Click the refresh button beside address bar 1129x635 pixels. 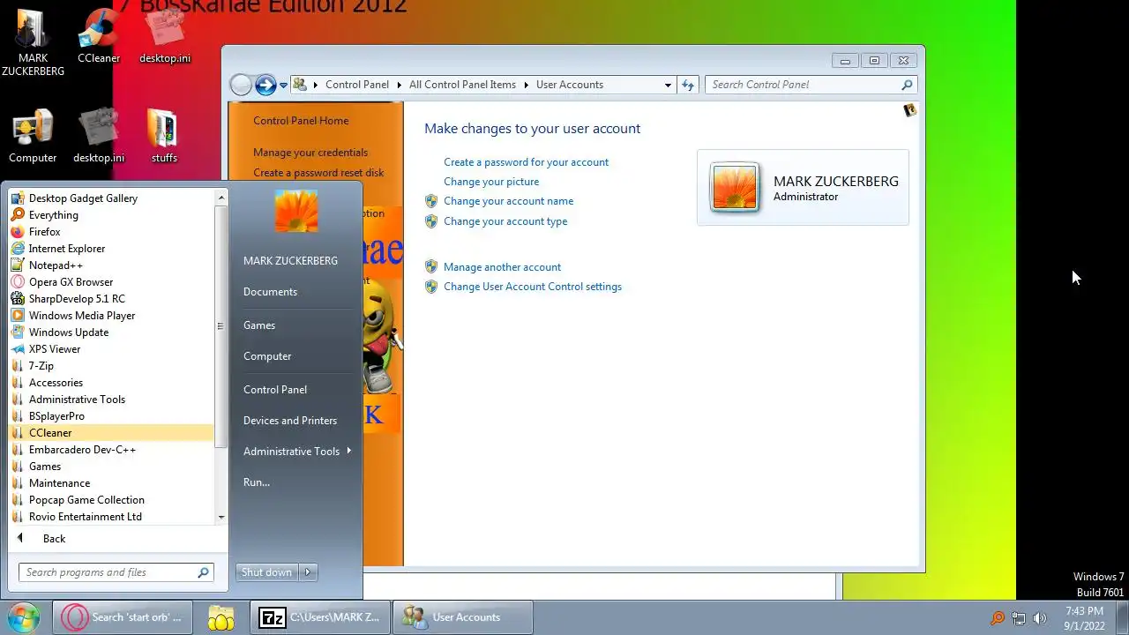click(x=688, y=85)
